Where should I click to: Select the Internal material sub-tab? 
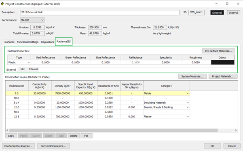pos(33,69)
